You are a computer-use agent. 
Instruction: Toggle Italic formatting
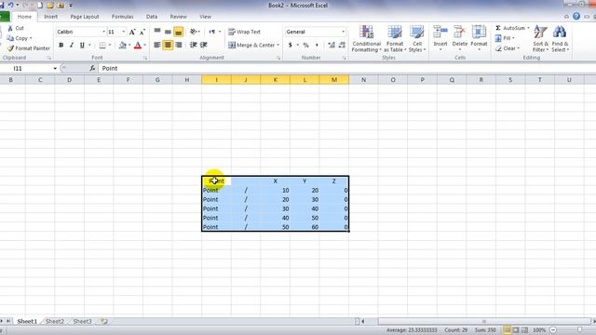click(x=72, y=46)
